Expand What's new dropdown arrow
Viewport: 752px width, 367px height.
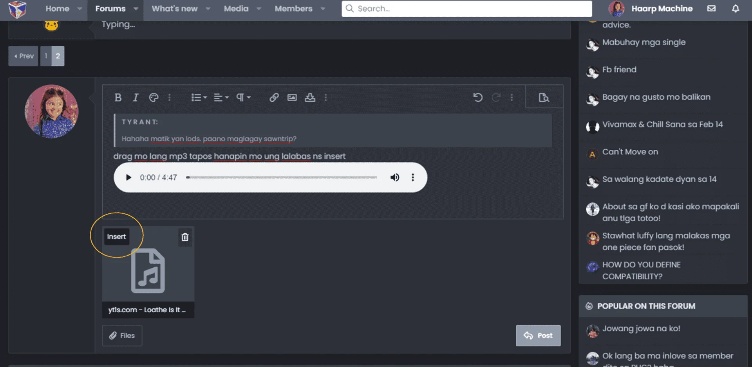point(208,9)
